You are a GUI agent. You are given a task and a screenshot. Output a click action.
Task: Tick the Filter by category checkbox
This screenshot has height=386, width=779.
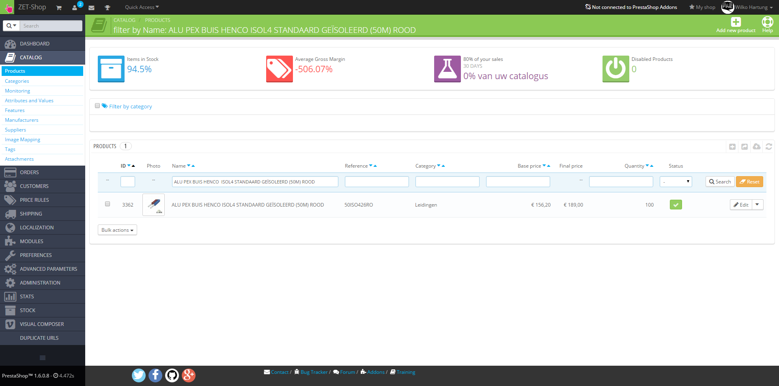point(97,106)
